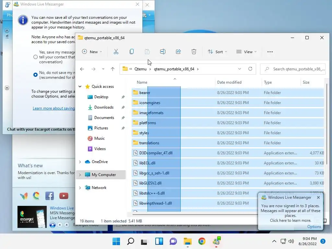
Task: Open the Chat taskbar icon
Action: (x=173, y=241)
